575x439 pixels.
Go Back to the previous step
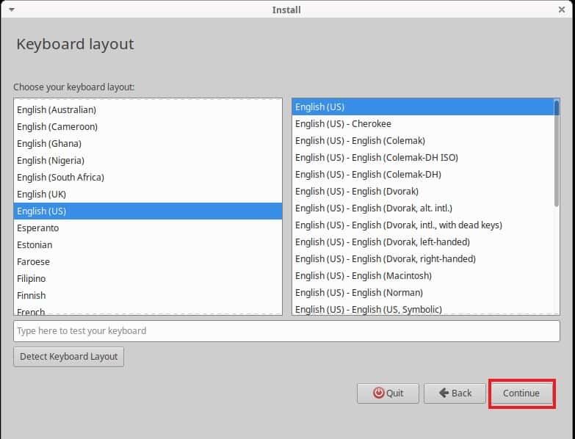click(x=455, y=393)
